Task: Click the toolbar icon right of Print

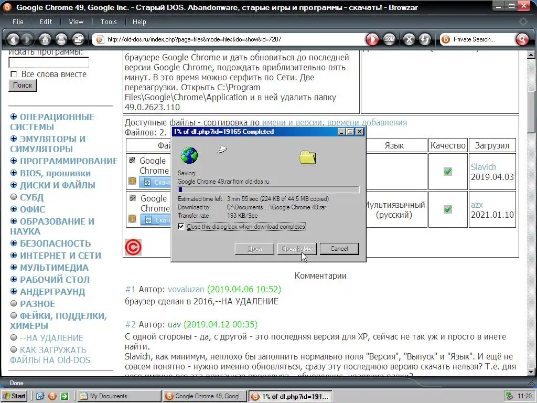Action: [78, 39]
